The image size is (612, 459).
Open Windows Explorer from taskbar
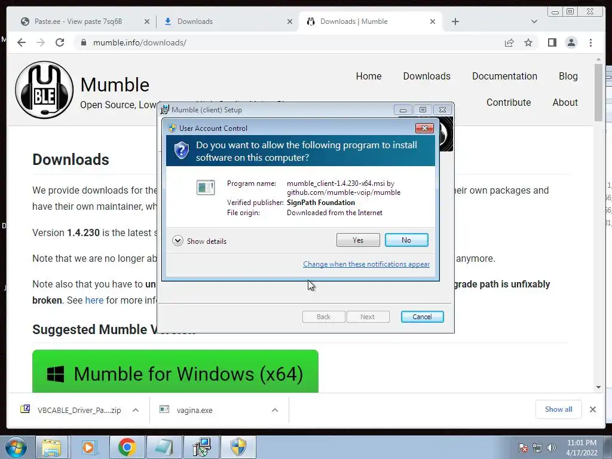(52, 447)
